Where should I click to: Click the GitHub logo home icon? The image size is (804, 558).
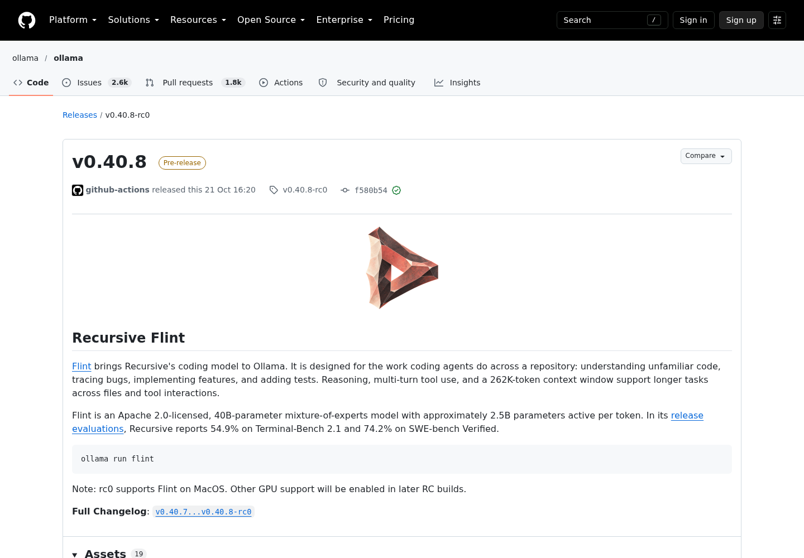(27, 20)
